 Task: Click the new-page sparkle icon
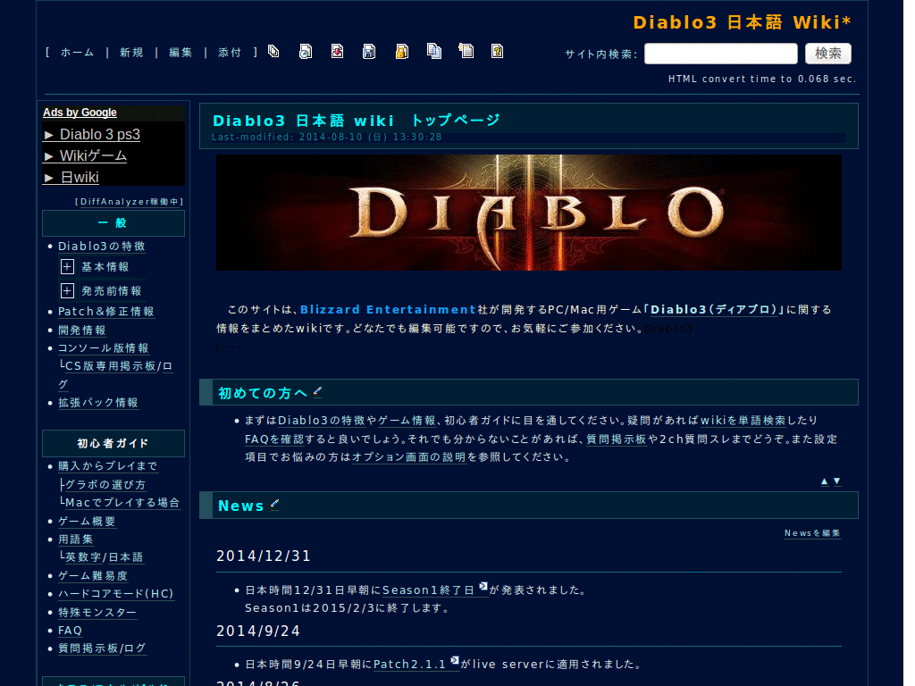click(466, 51)
